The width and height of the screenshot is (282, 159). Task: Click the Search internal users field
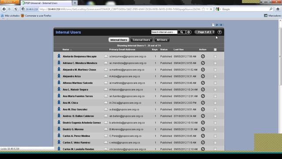164,32
